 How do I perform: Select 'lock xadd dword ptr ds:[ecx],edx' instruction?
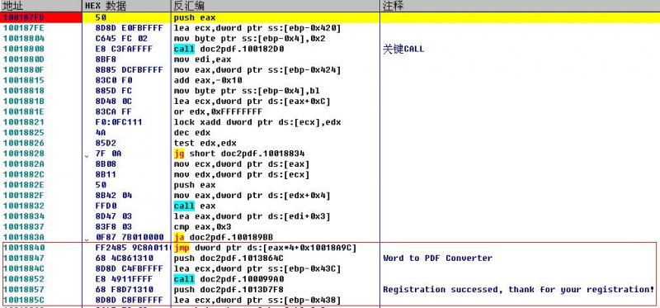coord(257,122)
